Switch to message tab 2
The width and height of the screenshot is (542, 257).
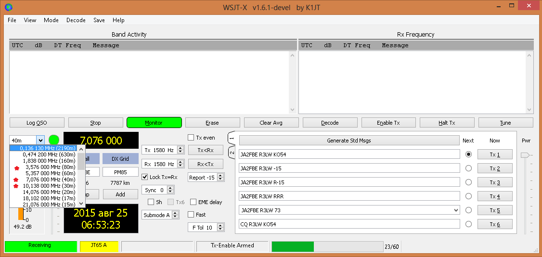(232, 153)
